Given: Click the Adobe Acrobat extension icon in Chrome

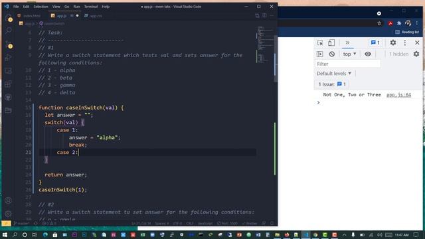Looking at the screenshot, I should point(390,23).
